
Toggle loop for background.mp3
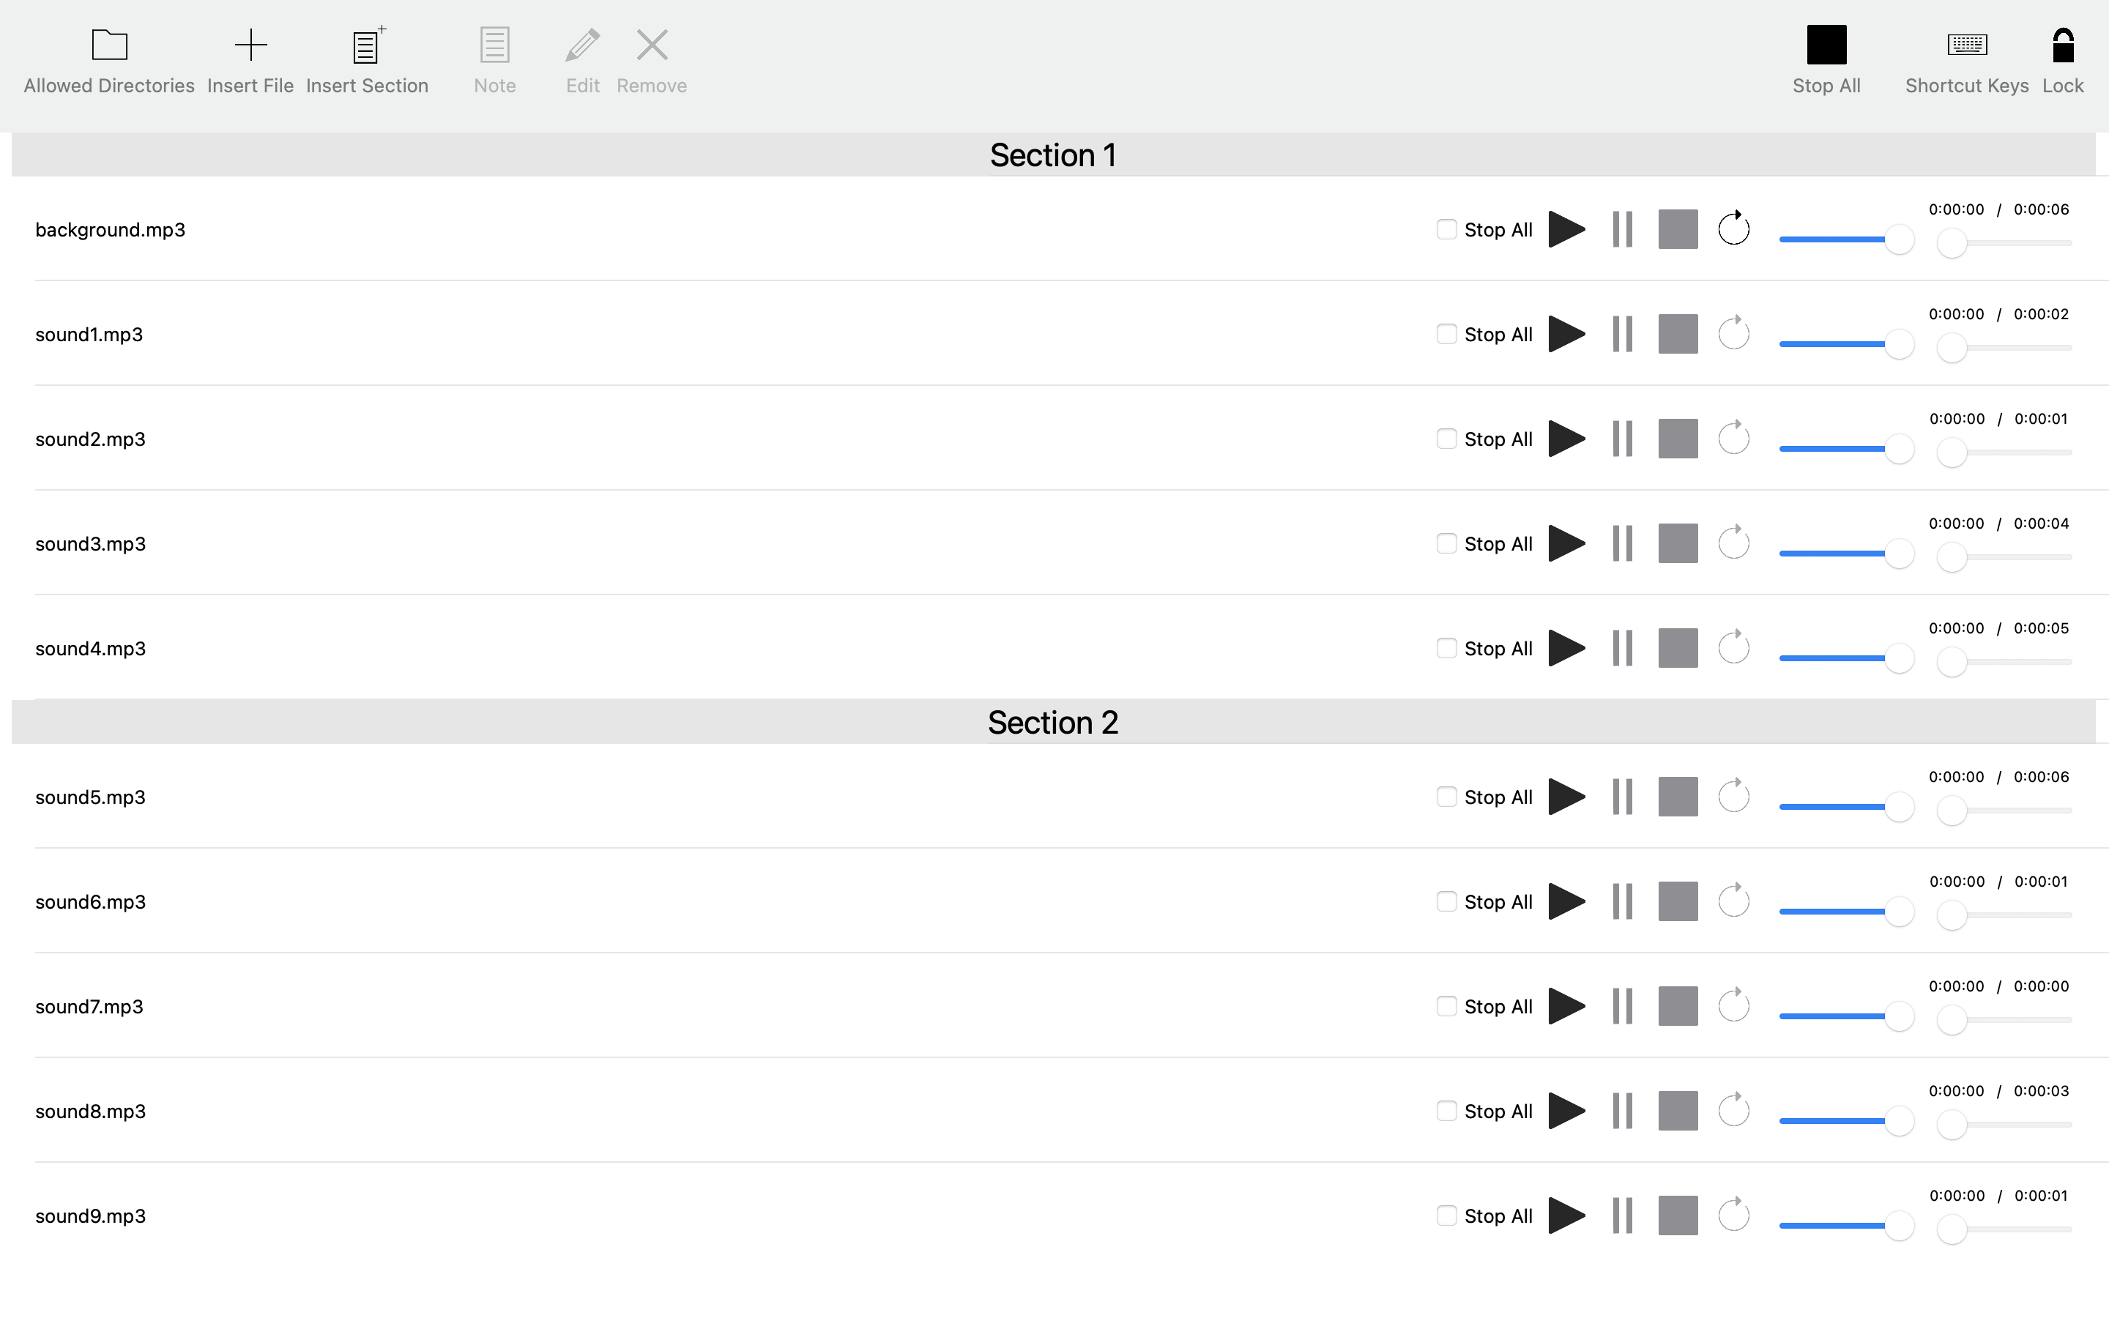pyautogui.click(x=1733, y=229)
